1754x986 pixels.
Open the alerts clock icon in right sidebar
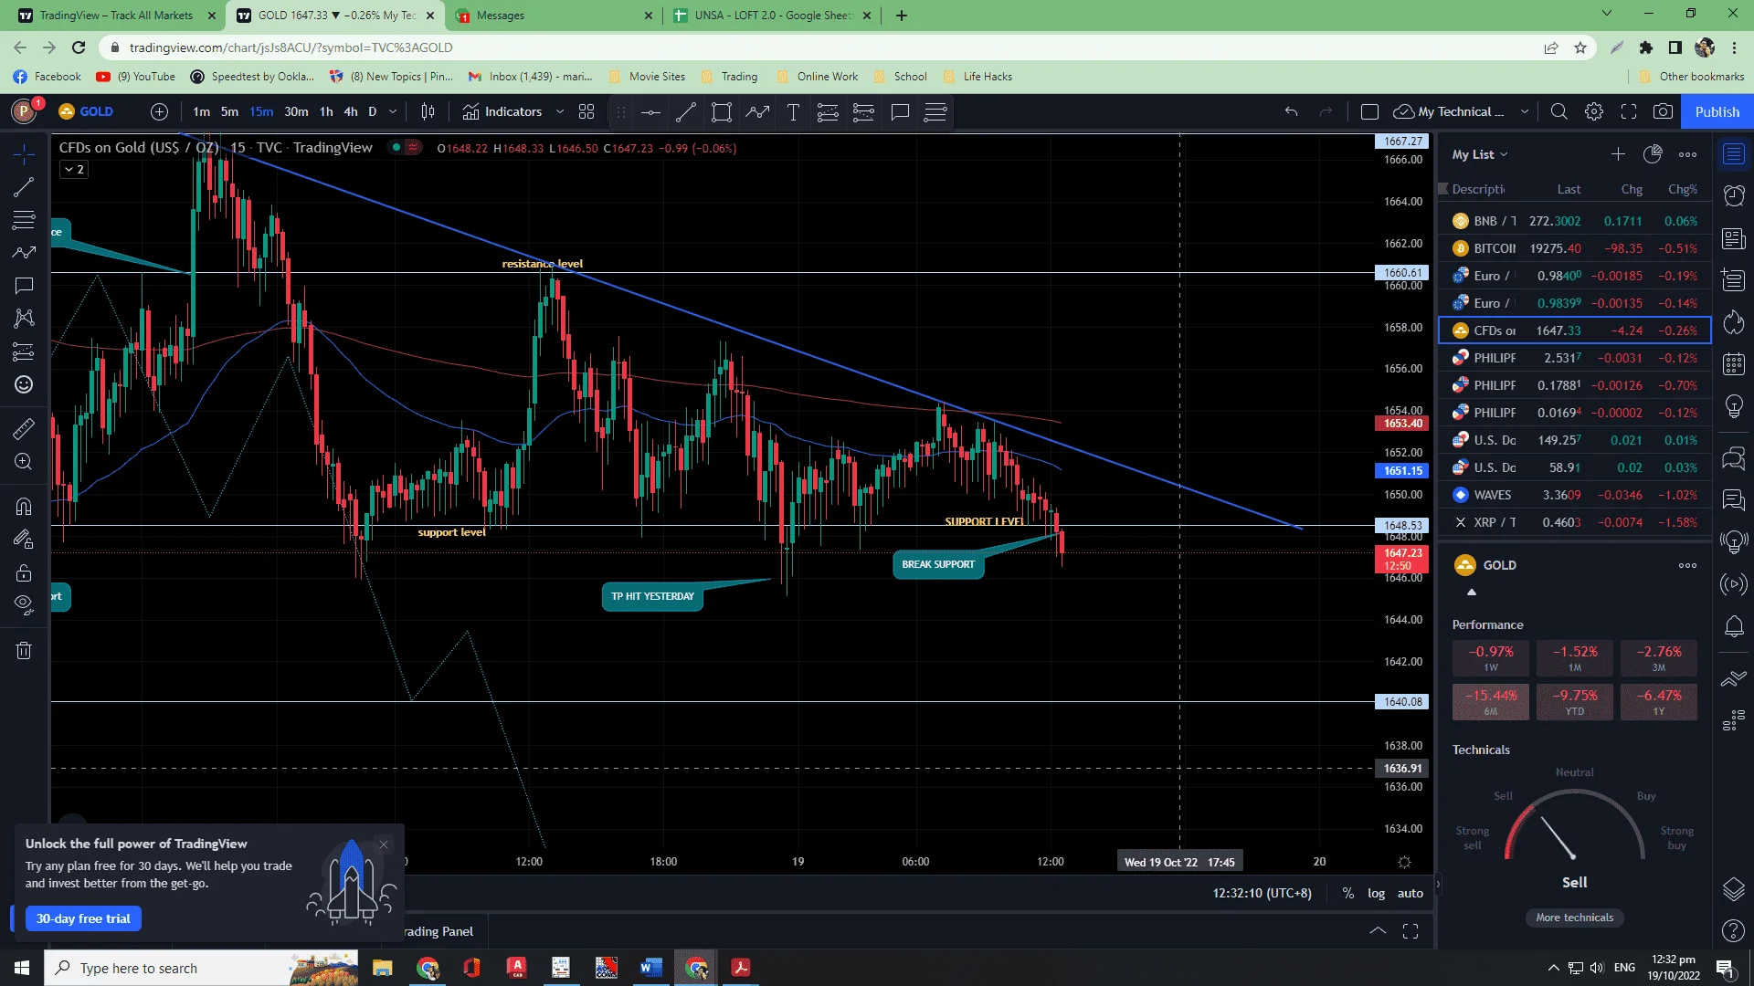tap(1733, 194)
